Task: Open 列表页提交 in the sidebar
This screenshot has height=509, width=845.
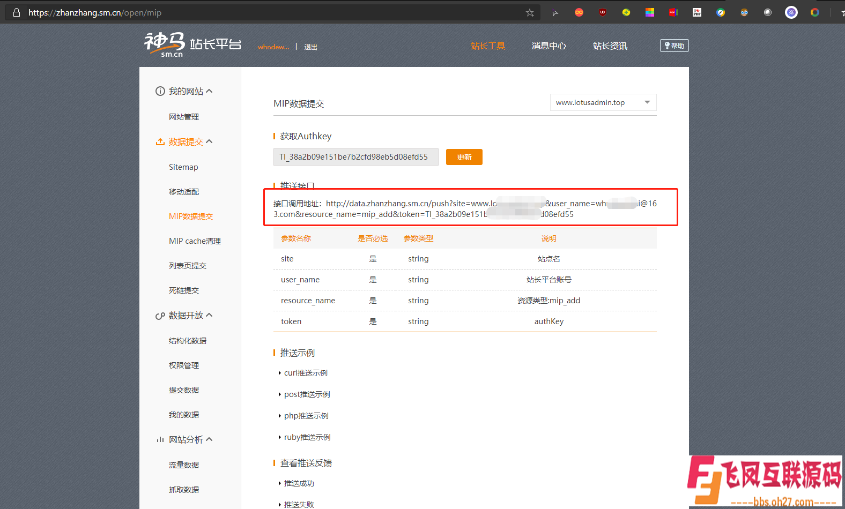Action: 188,266
